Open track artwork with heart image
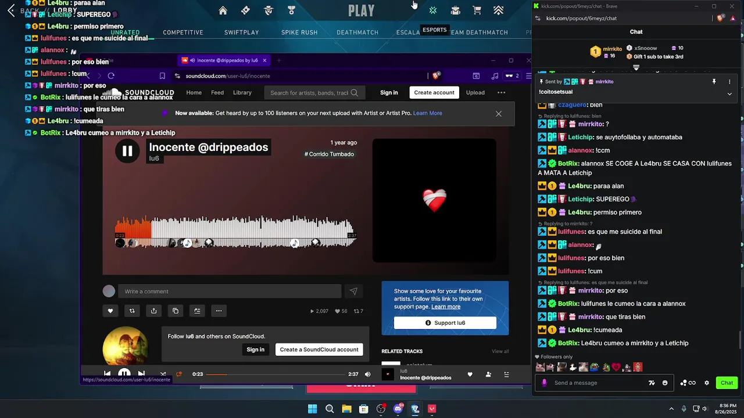The height and width of the screenshot is (418, 744). [434, 200]
